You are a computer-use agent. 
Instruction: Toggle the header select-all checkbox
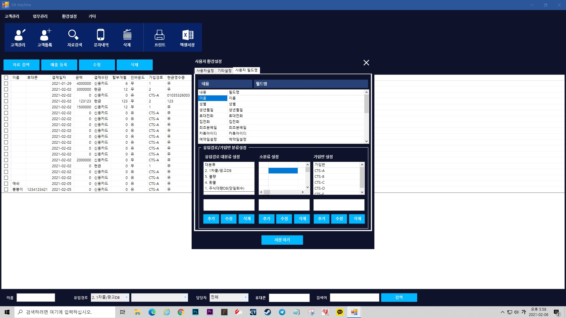coord(6,77)
